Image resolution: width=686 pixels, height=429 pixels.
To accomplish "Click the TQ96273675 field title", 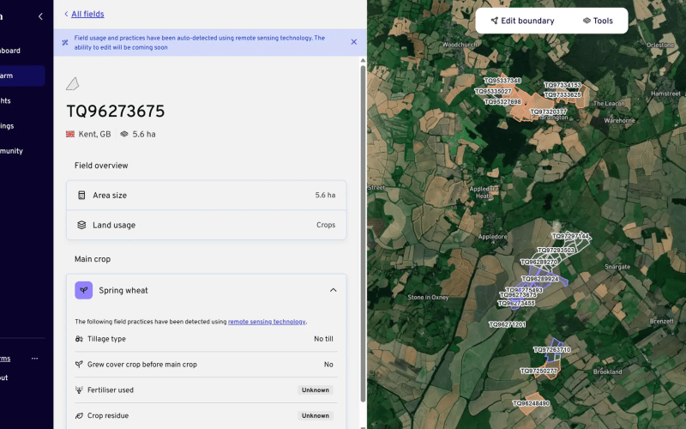I will [x=116, y=112].
